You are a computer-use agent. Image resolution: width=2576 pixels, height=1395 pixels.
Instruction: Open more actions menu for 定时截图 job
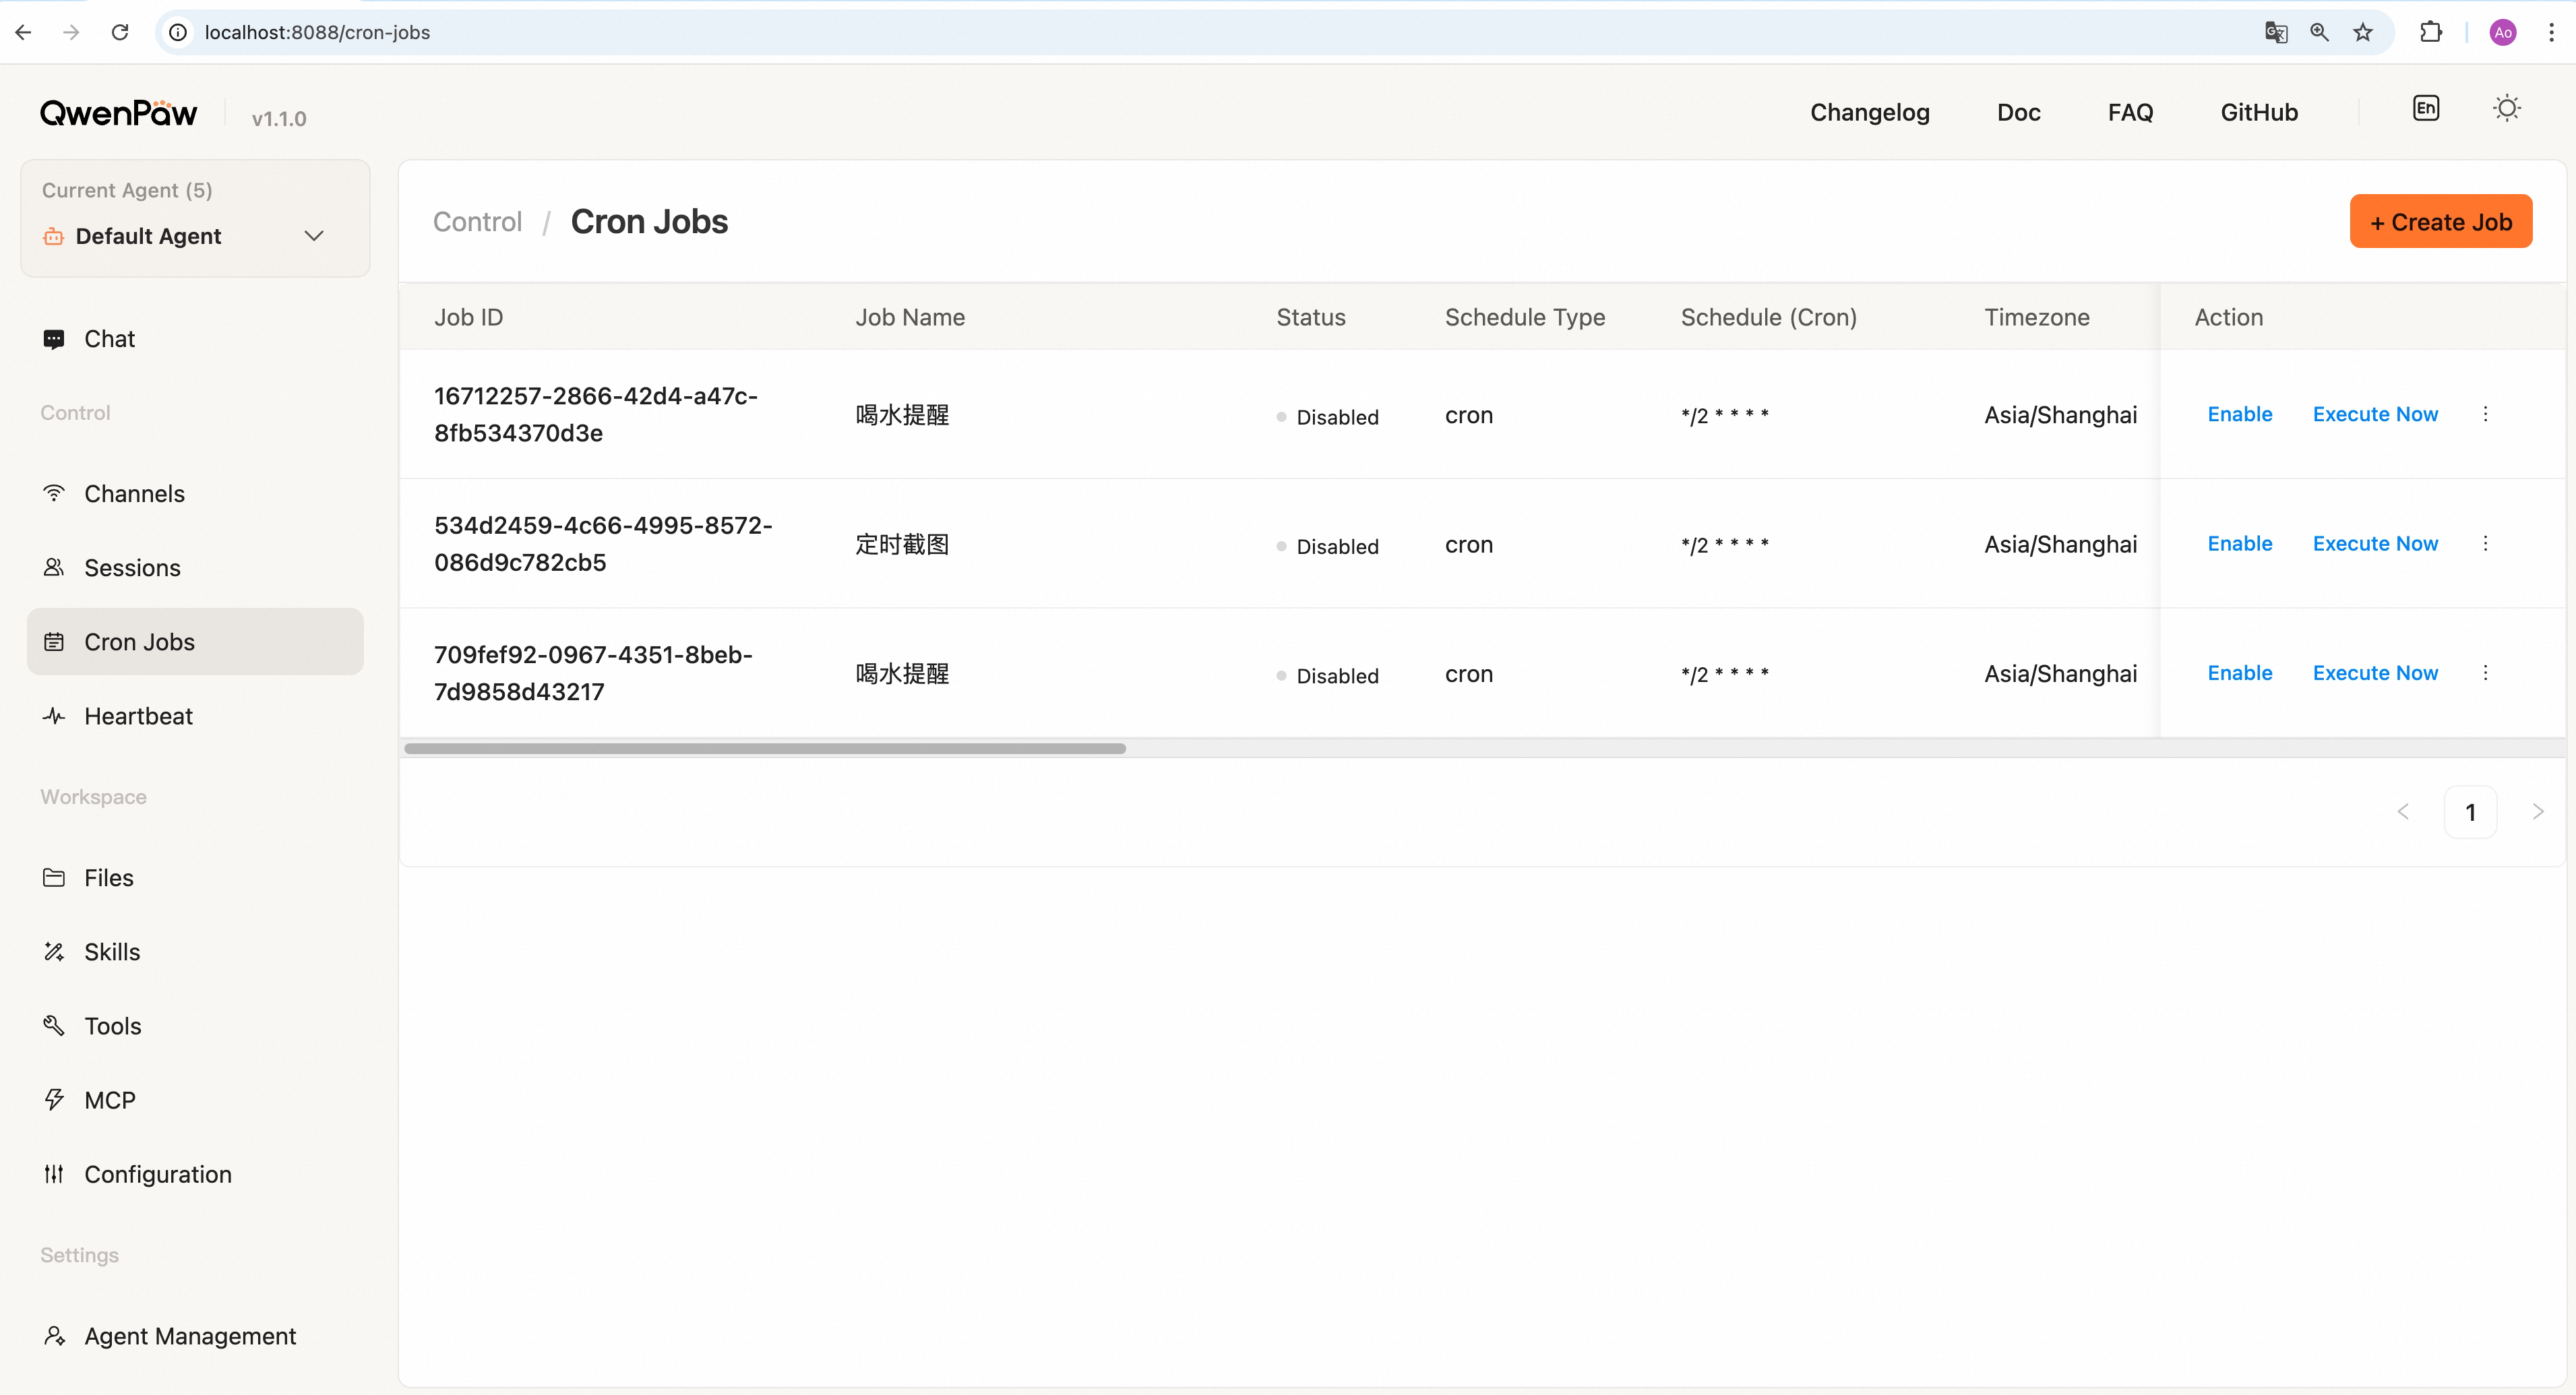pos(2485,543)
